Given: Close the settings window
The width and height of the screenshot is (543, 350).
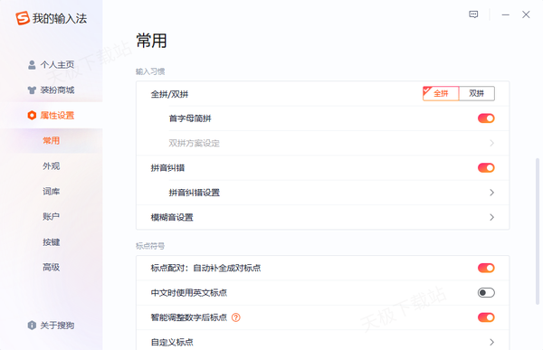Looking at the screenshot, I should 526,14.
